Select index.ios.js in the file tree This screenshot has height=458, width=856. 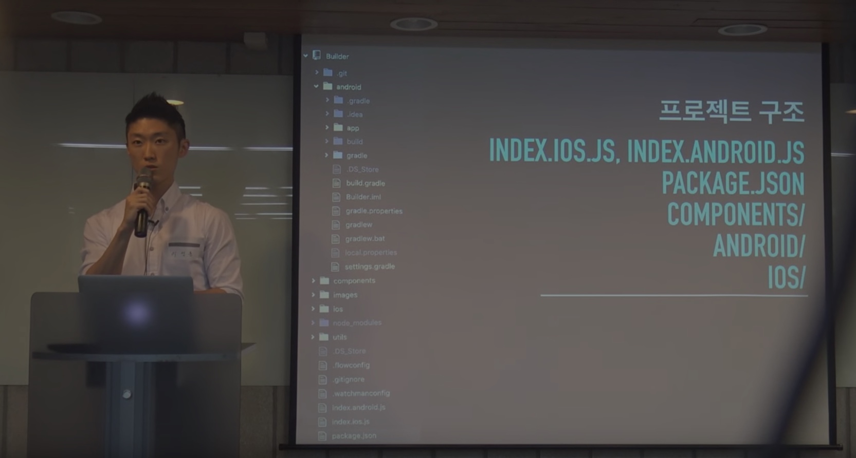click(x=350, y=422)
